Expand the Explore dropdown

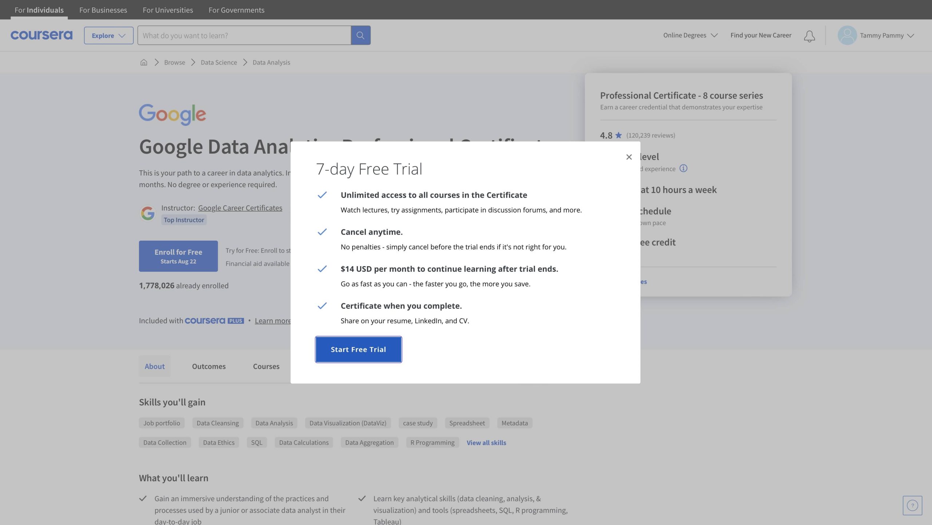[108, 35]
